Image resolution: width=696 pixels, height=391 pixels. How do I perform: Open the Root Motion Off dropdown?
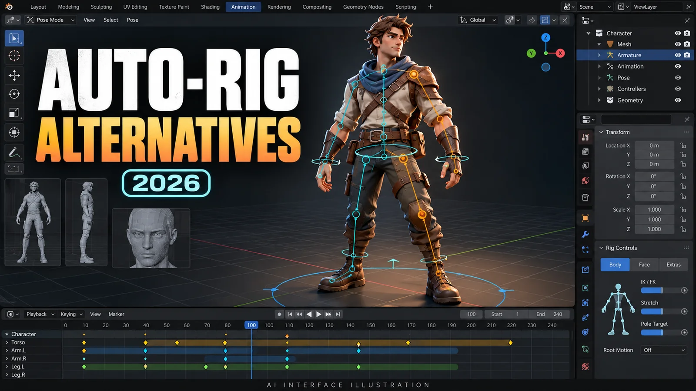[663, 350]
